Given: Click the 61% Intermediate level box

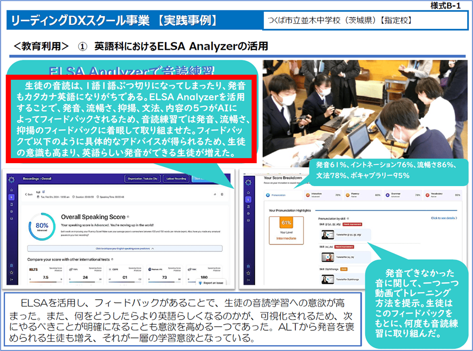Looking at the screenshot, I should (x=286, y=230).
